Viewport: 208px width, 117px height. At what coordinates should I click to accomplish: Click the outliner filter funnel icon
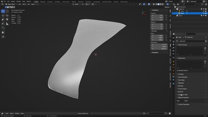tap(202, 4)
